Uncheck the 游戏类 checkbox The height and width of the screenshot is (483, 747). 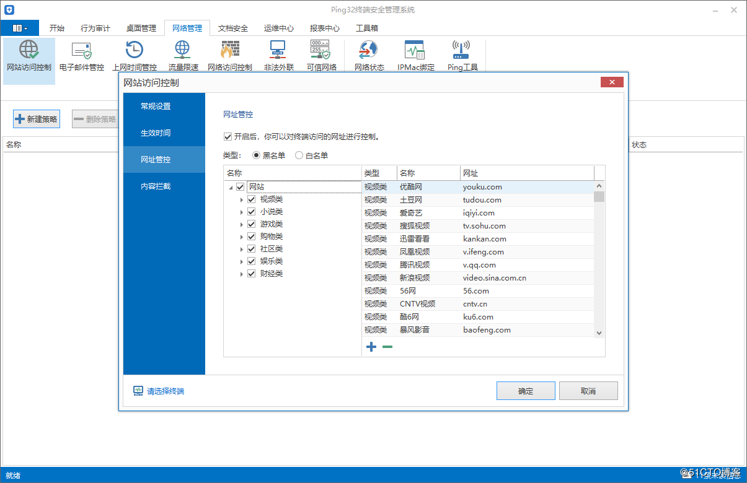[x=251, y=224]
